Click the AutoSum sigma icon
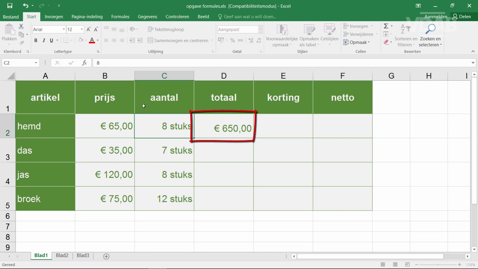 pos(386,26)
